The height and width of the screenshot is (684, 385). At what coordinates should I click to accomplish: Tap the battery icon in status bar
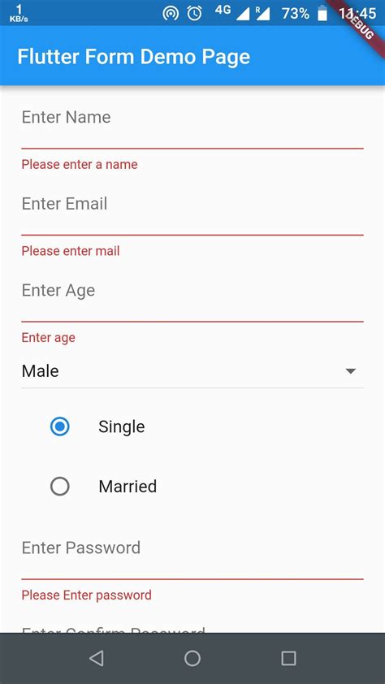tap(322, 13)
